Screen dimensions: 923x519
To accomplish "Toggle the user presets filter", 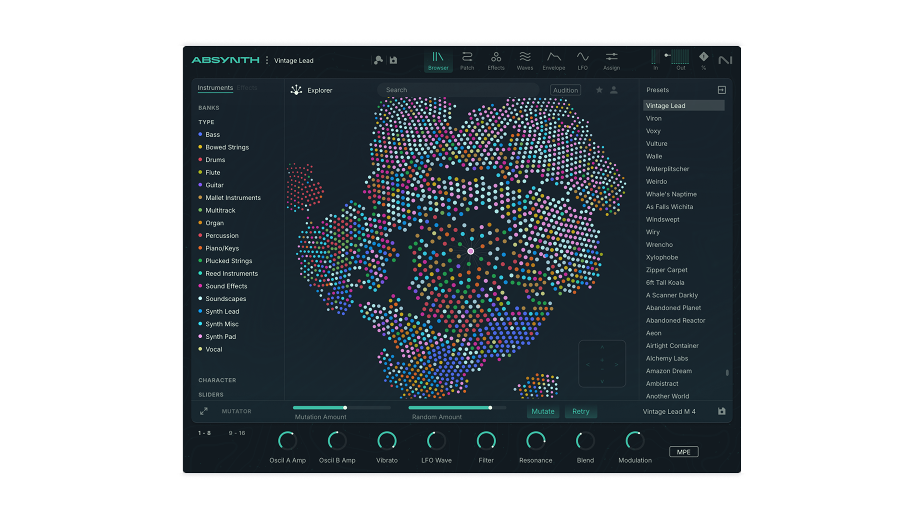I will [614, 90].
